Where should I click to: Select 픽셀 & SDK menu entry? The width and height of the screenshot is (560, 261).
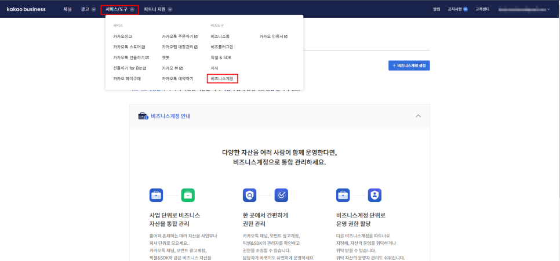(x=221, y=57)
